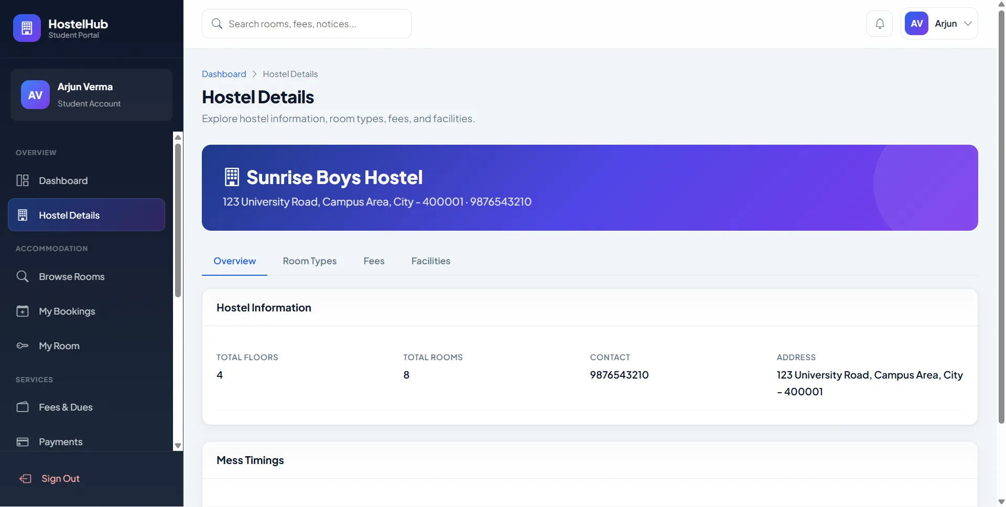Click the Sunrise Boys Hostel heading
The width and height of the screenshot is (1006, 507).
tap(334, 177)
